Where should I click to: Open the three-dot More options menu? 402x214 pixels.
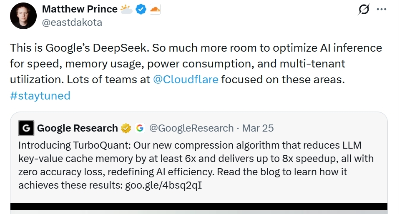382,10
